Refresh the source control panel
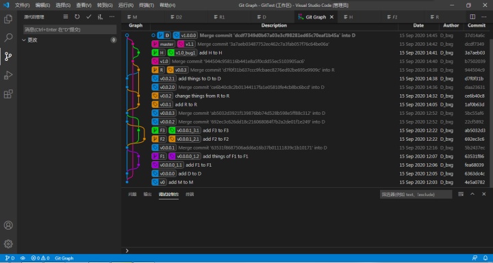The width and height of the screenshot is (493, 263). click(x=77, y=16)
